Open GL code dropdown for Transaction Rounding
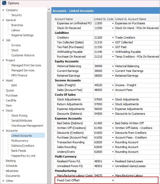 [113, 142]
